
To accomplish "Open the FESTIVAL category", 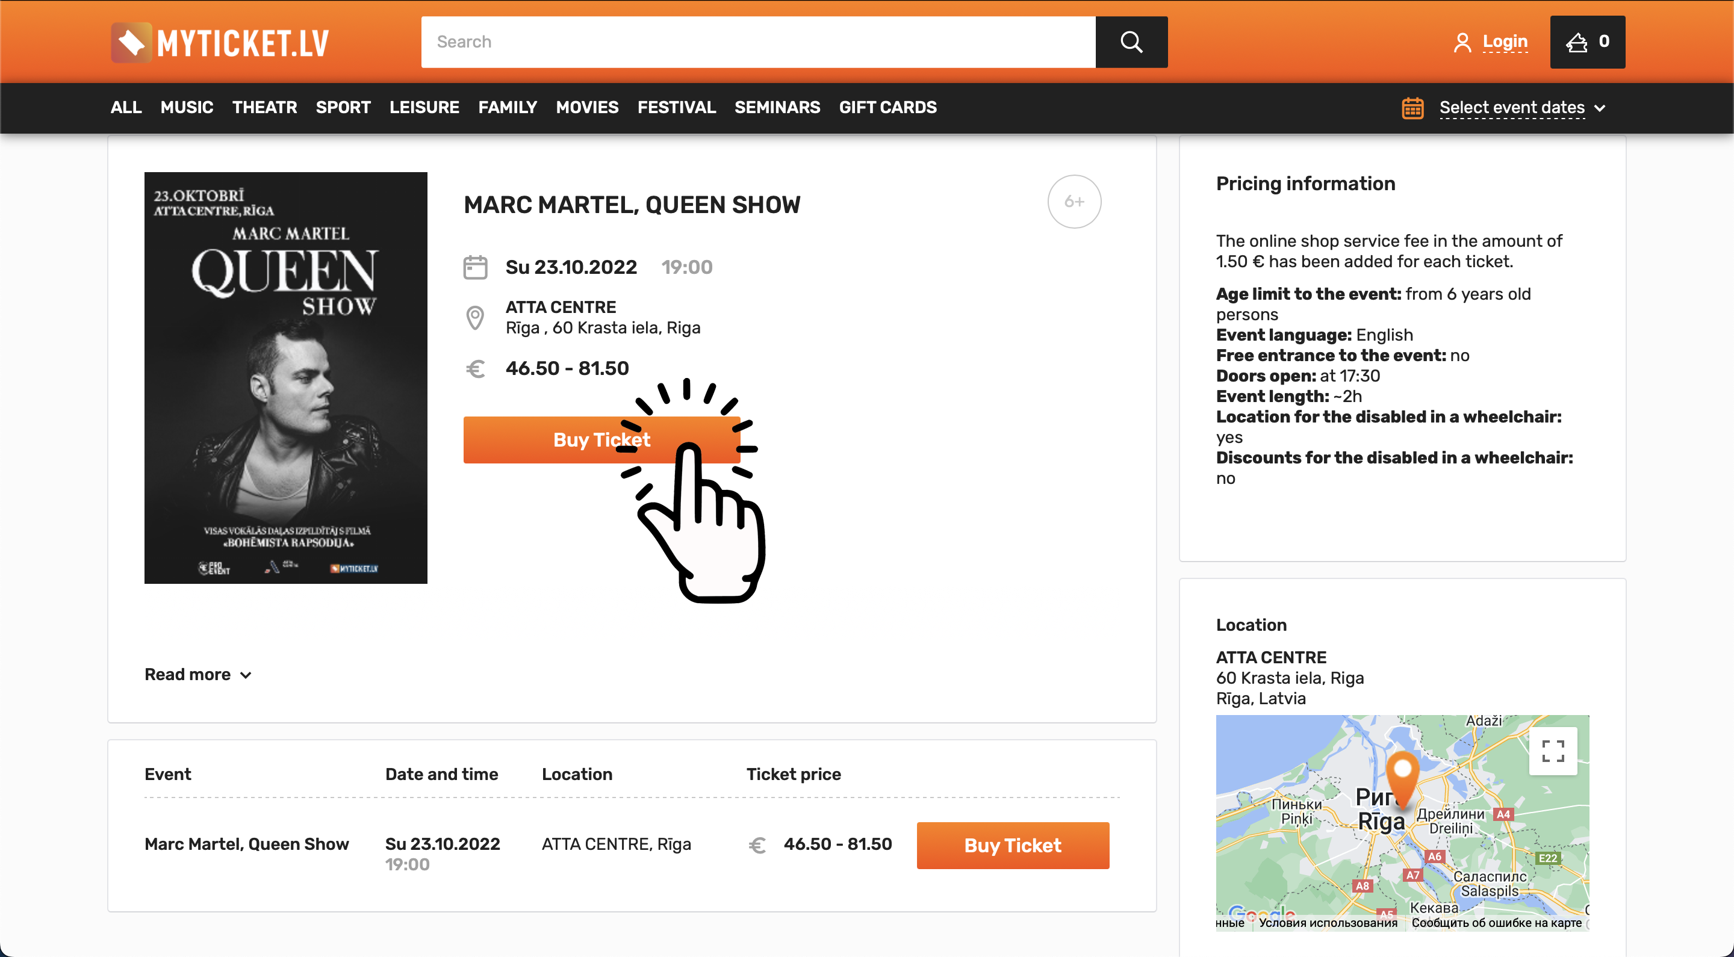I will click(x=676, y=108).
